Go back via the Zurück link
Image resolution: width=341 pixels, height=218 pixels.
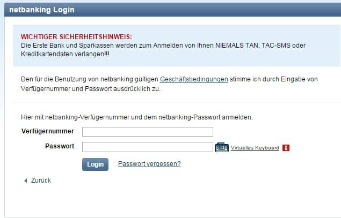(x=41, y=181)
